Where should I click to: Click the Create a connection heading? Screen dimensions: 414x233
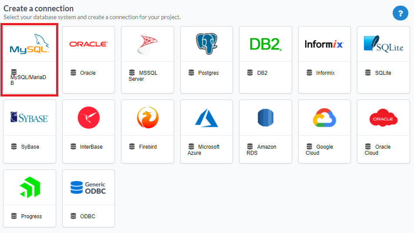coord(39,8)
